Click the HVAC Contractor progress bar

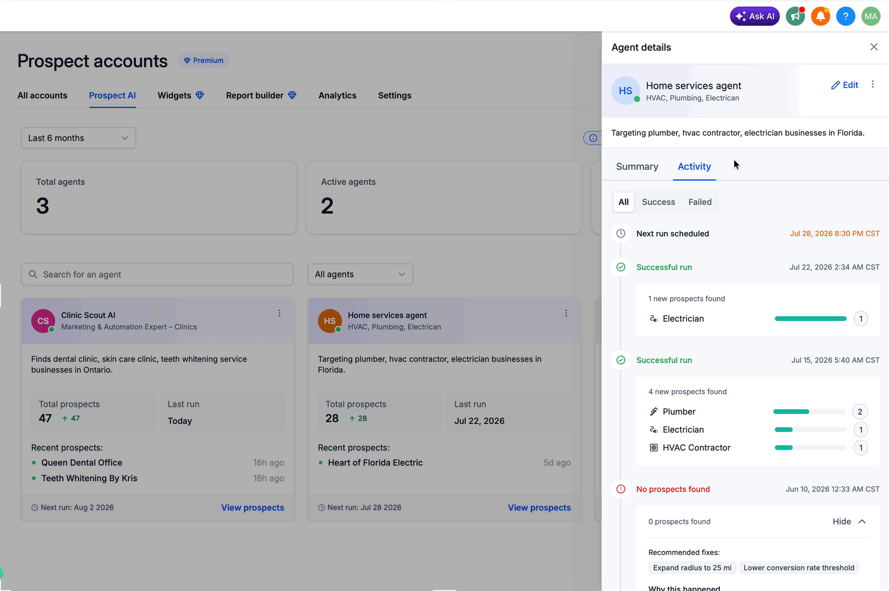point(810,448)
